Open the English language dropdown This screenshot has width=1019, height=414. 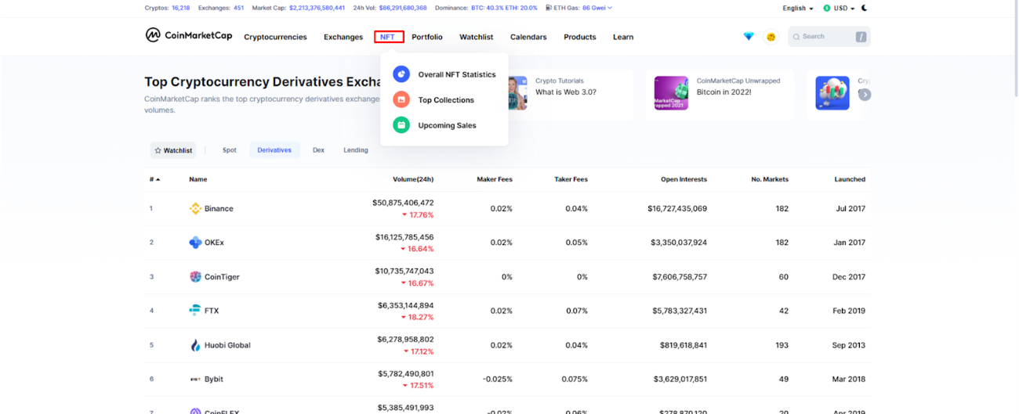pyautogui.click(x=798, y=8)
